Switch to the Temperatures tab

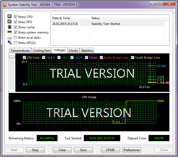click(x=20, y=51)
